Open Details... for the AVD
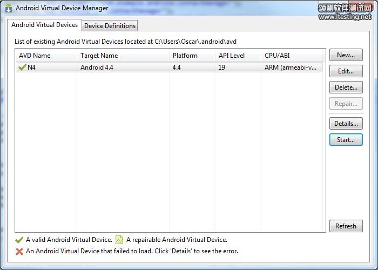The height and width of the screenshot is (270, 378). coord(346,124)
